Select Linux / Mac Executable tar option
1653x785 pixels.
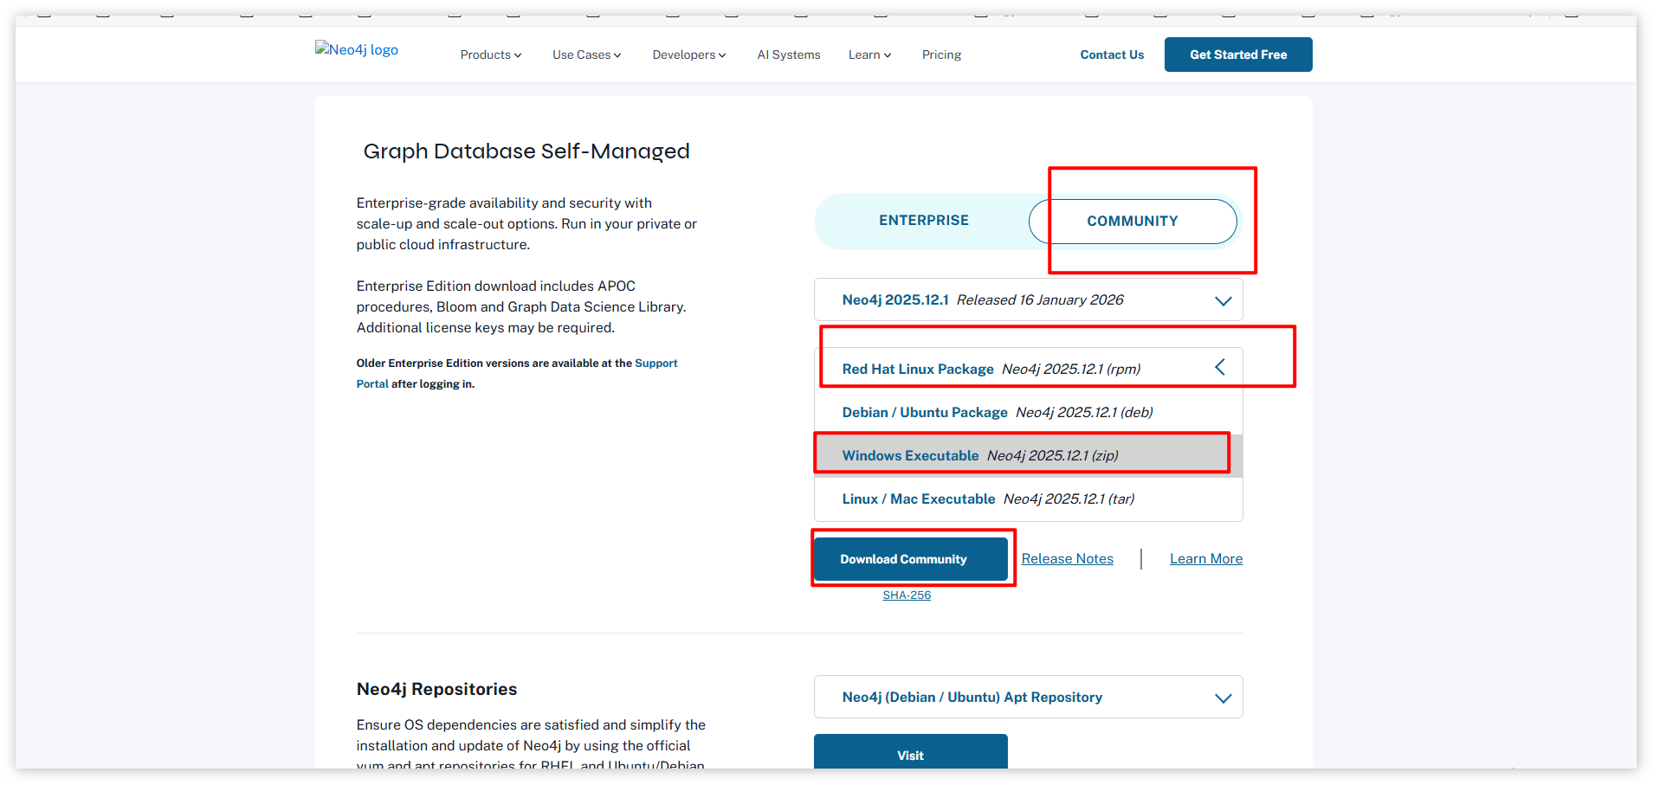pos(1029,499)
